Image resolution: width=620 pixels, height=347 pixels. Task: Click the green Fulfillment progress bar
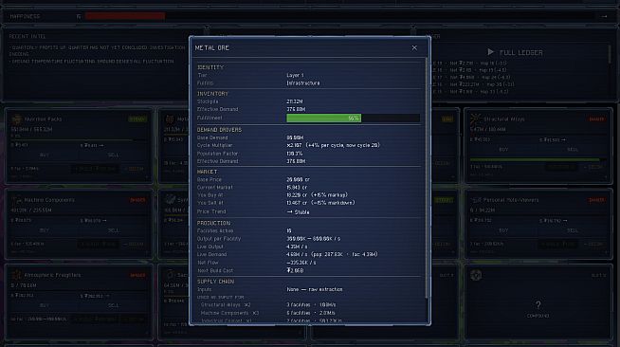[323, 118]
